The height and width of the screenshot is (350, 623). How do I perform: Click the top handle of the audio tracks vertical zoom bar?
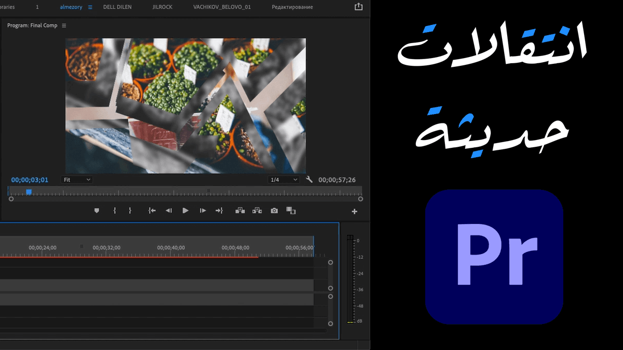(x=330, y=297)
